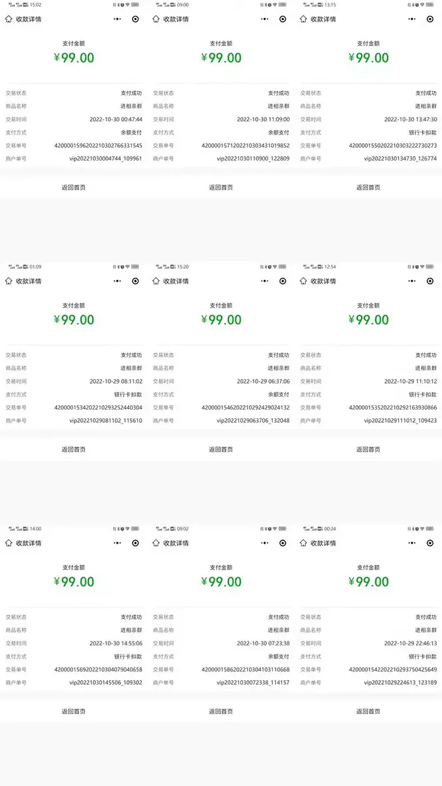The height and width of the screenshot is (786, 442).
Task: Tap the circle close icon in the 13:15 screen
Action: [430, 19]
